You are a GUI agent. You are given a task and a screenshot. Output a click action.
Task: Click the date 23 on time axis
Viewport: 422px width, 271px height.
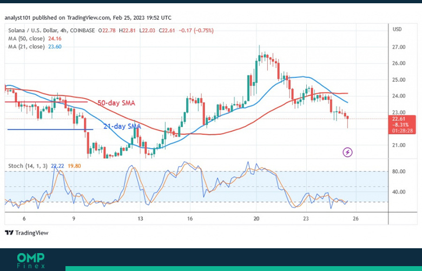click(x=306, y=218)
